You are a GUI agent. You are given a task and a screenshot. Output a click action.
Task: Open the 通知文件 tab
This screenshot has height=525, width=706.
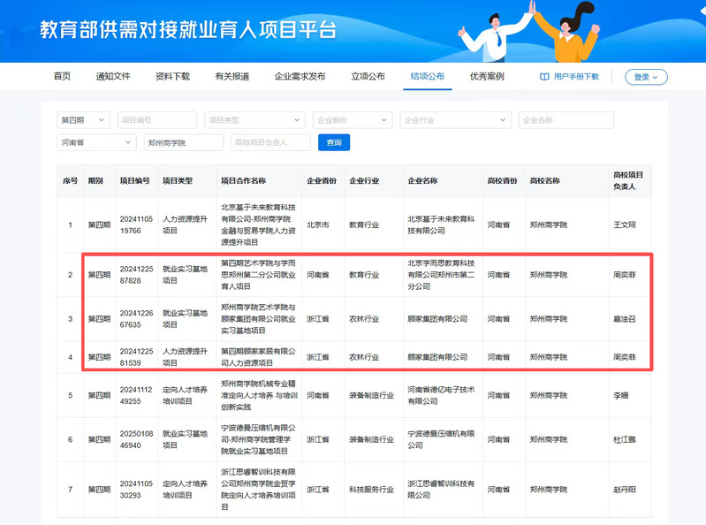tap(113, 77)
